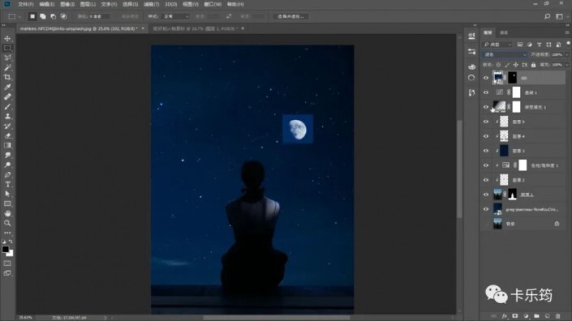Open the Edit Toolbar three-dots button
Viewport: 572px width, 321px height.
[7, 233]
